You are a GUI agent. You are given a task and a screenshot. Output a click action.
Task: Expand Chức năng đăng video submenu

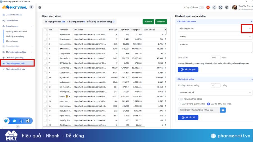click(x=32, y=52)
